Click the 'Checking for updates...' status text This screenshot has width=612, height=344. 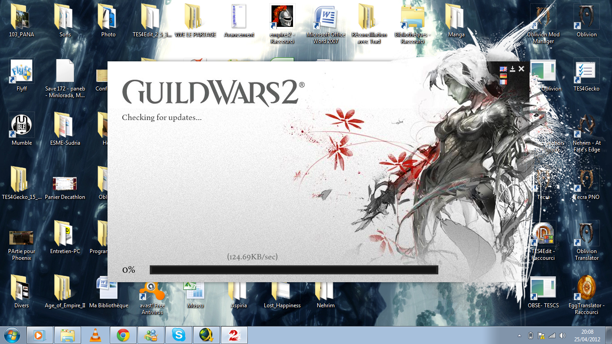coord(162,118)
